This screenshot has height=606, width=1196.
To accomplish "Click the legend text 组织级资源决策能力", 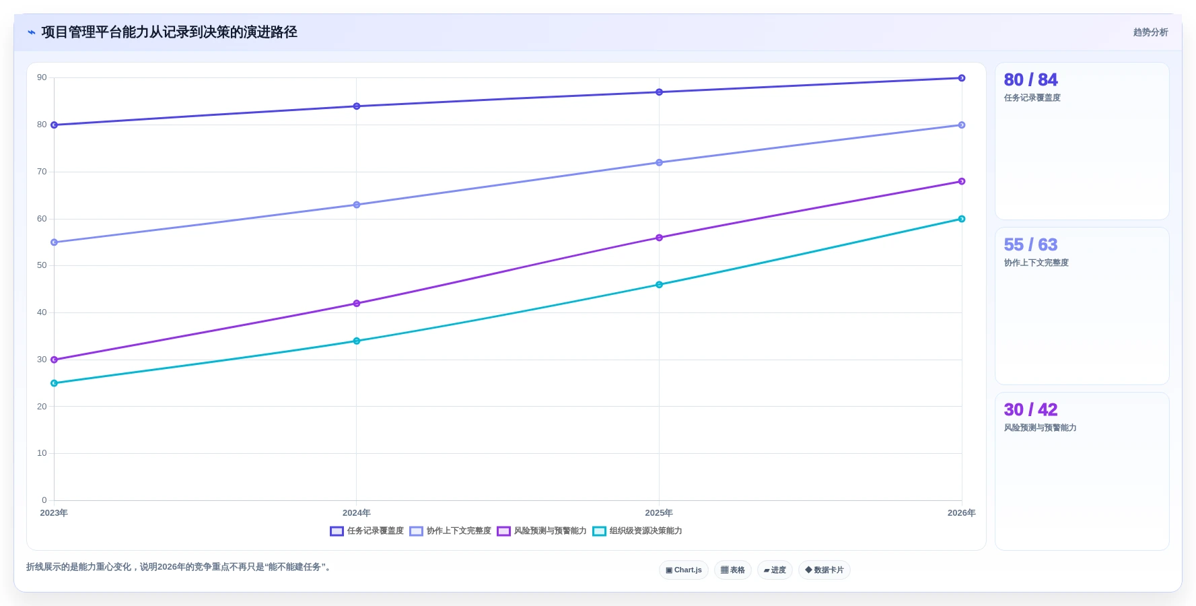I will pyautogui.click(x=646, y=531).
